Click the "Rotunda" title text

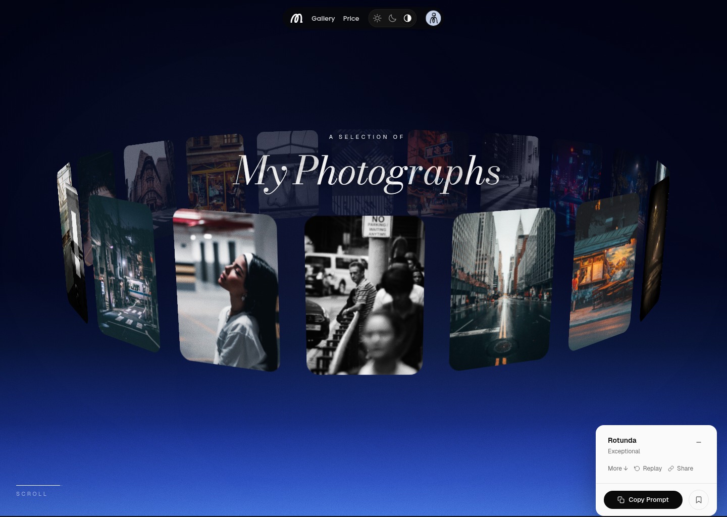pyautogui.click(x=622, y=440)
